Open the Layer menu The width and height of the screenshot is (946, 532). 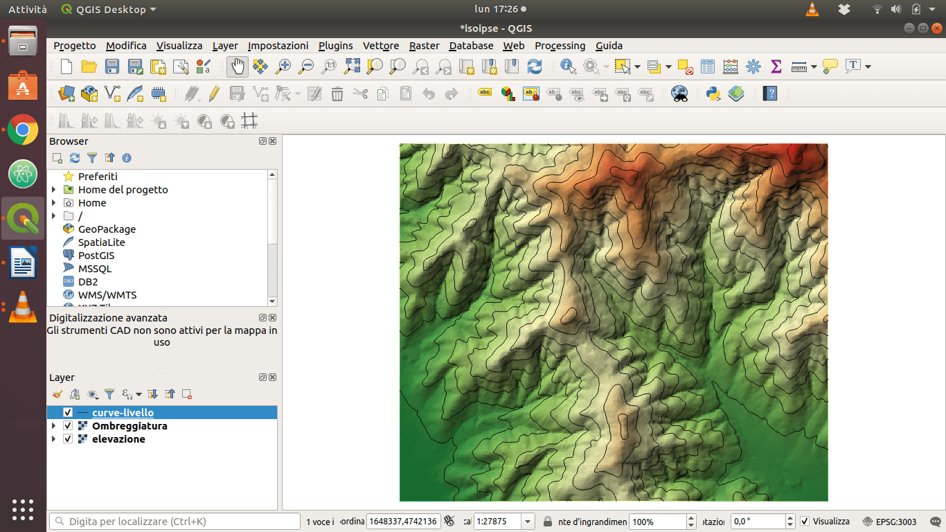225,46
